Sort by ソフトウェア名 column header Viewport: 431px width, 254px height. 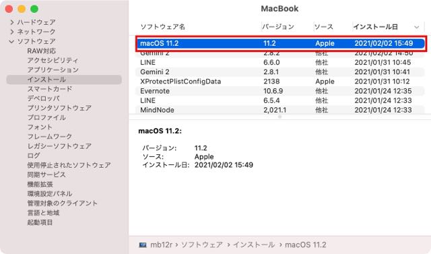(162, 27)
